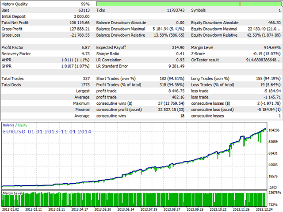Click the Balance legend label
Image resolution: width=283 pixels, height=212 pixels.
[8, 125]
